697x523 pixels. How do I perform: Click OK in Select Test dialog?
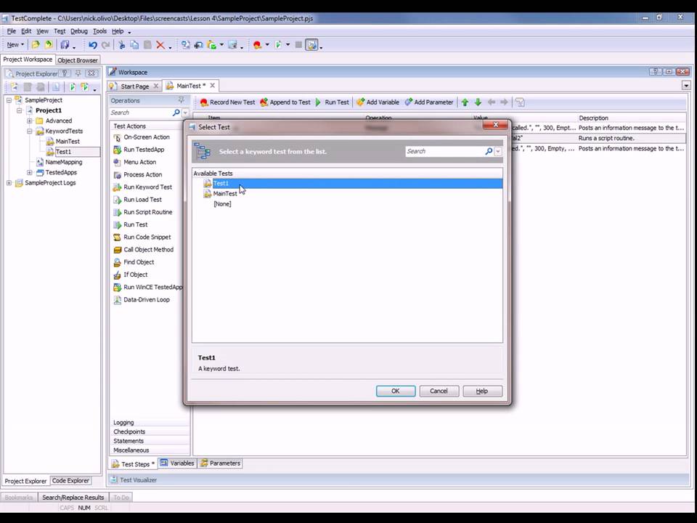pos(396,391)
